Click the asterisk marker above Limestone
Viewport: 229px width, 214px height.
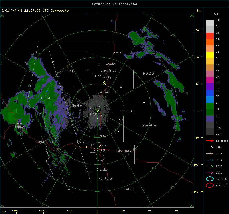[x=48, y=96]
